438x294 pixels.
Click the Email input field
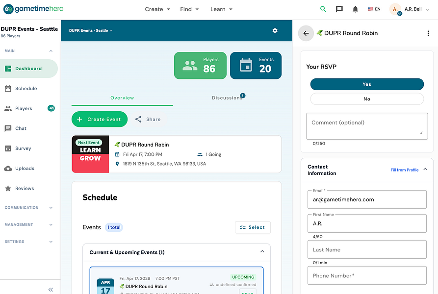pos(367,199)
